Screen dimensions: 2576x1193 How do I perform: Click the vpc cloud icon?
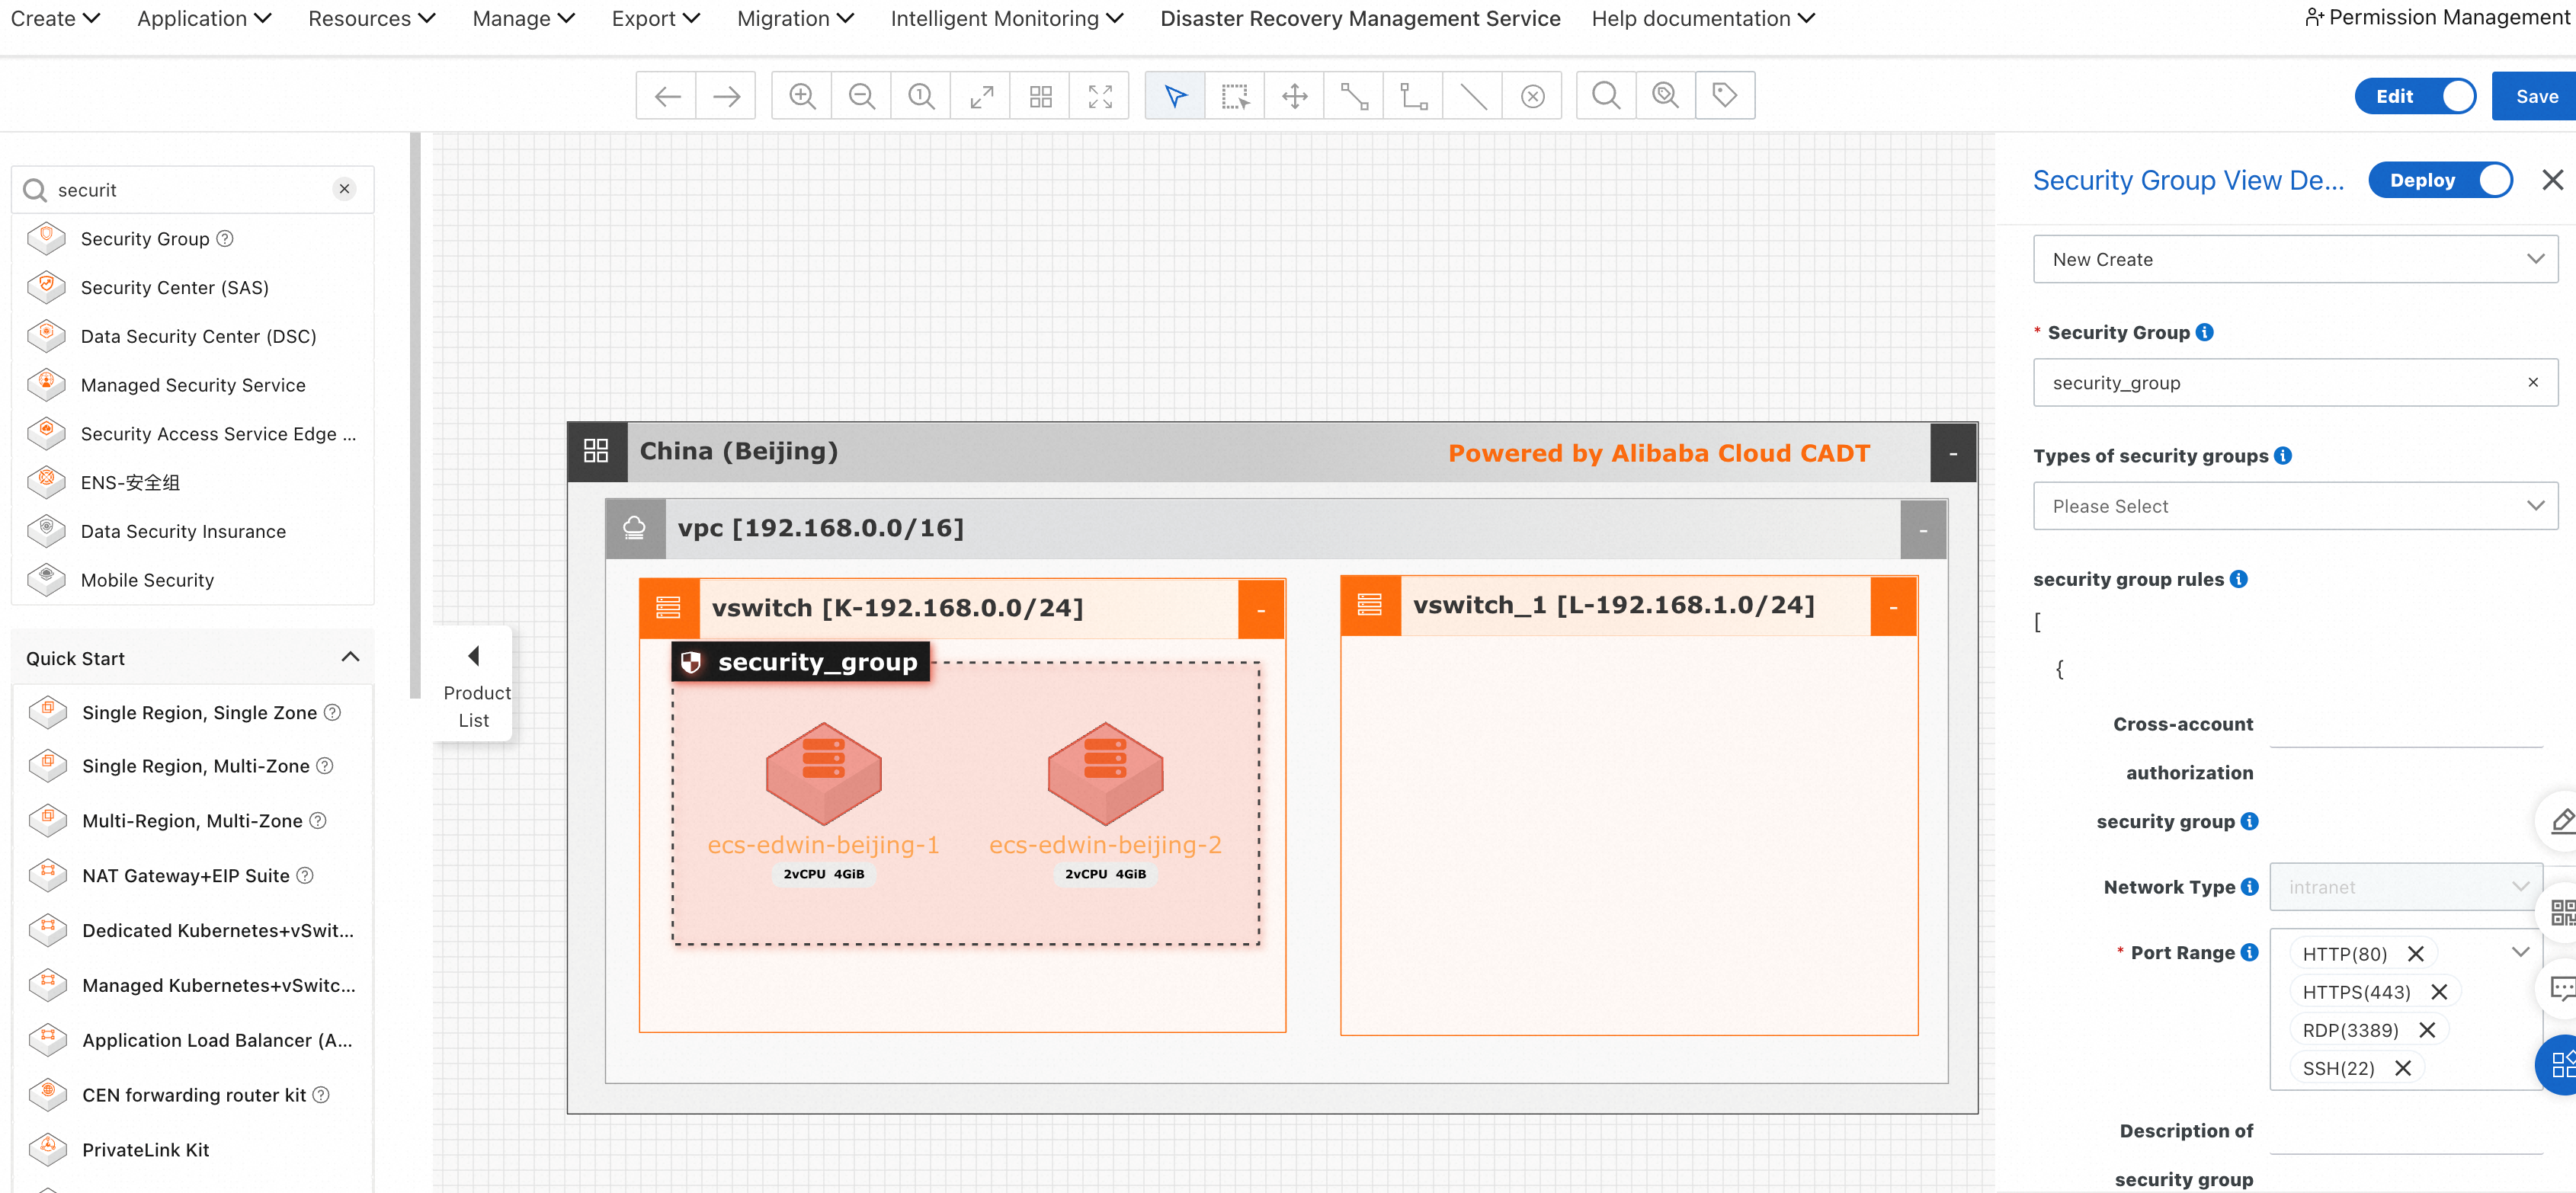coord(635,528)
